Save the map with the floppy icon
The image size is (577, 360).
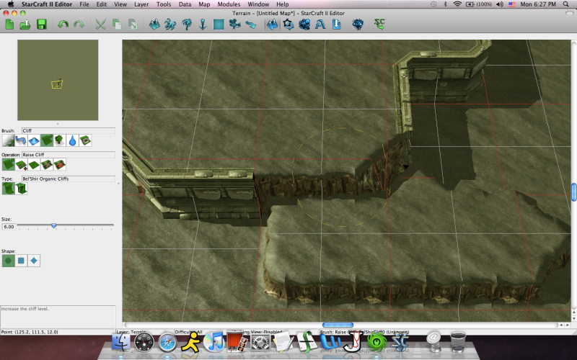pos(41,24)
